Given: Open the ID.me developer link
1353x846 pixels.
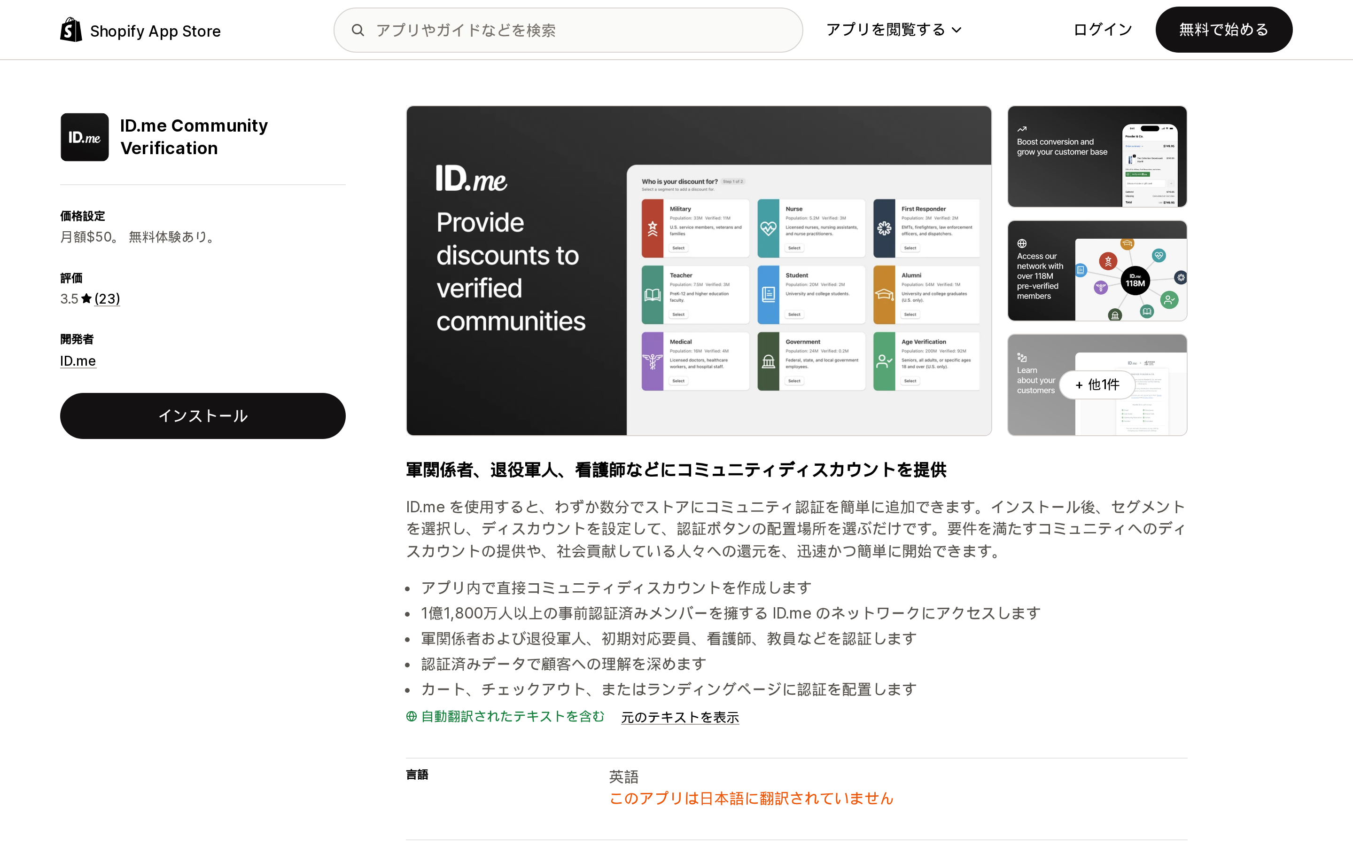Looking at the screenshot, I should point(78,361).
